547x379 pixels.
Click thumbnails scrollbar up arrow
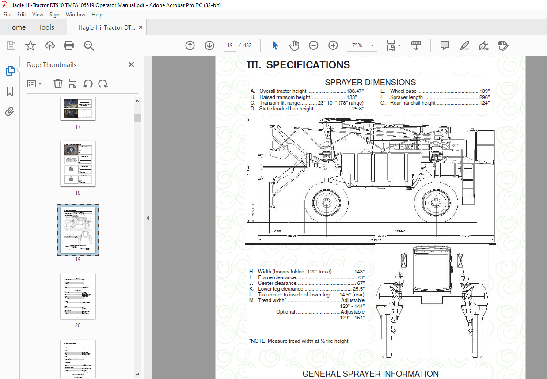tap(137, 101)
